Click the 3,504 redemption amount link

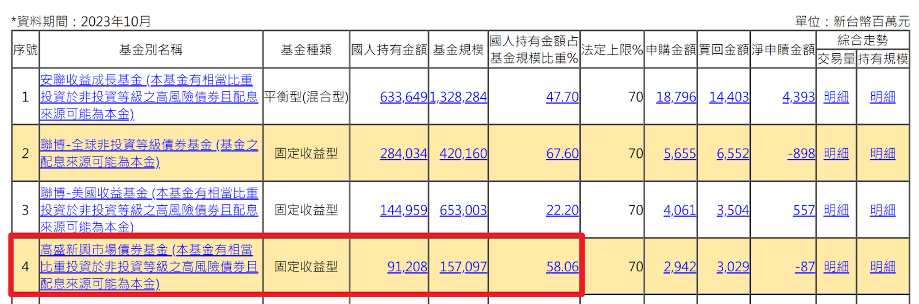tap(733, 211)
